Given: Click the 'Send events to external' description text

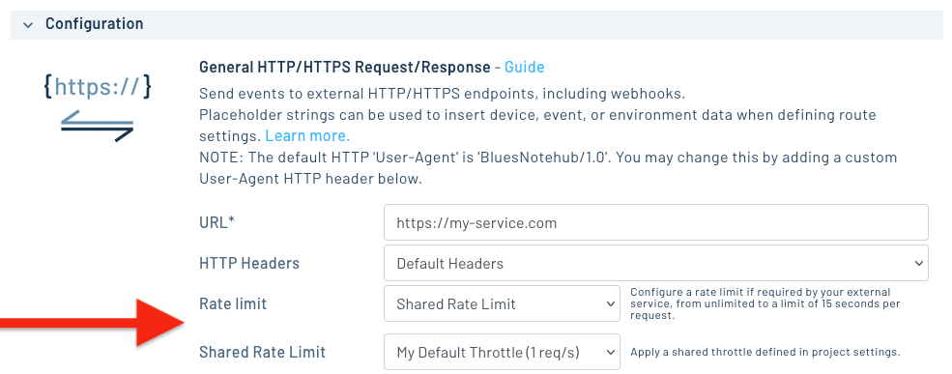Looking at the screenshot, I should 442,94.
